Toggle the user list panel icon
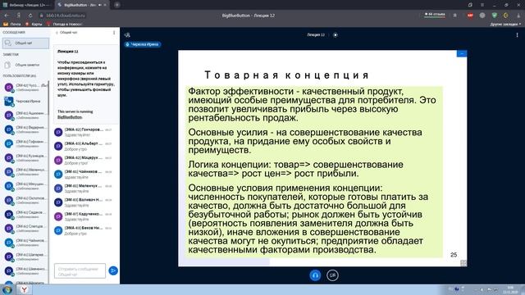This screenshot has height=295, width=525. click(127, 34)
